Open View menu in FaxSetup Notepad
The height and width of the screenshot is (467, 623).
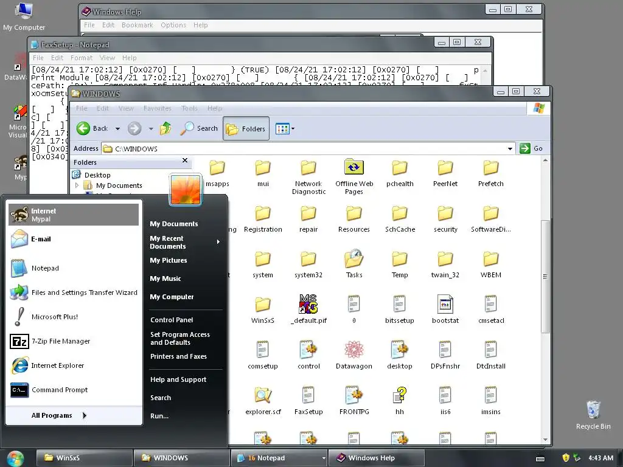coord(107,58)
